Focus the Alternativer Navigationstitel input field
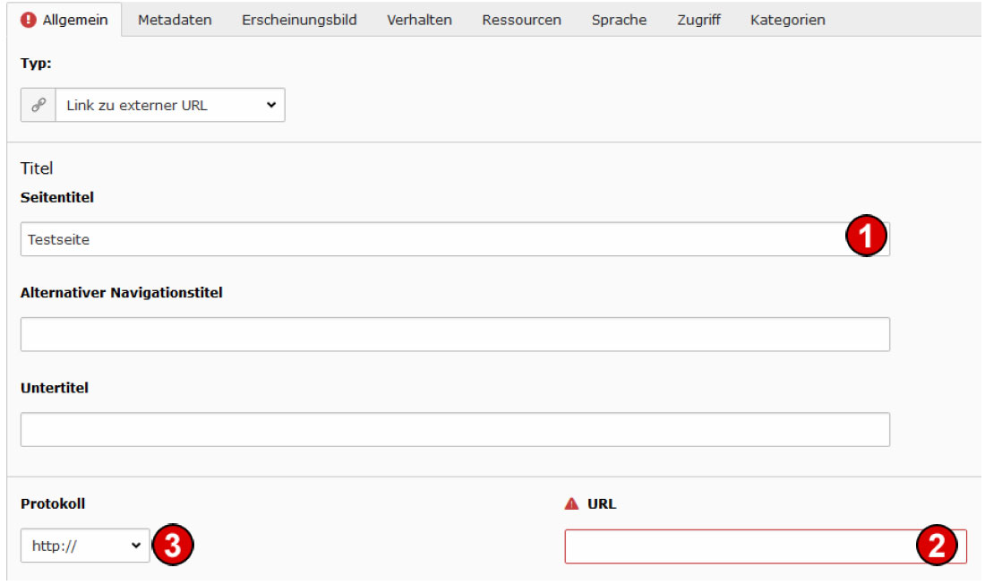The width and height of the screenshot is (985, 585). tap(455, 334)
